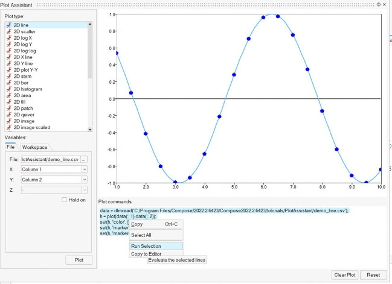
Task: Select the 2D scatter plot type
Action: pyautogui.click(x=24, y=31)
